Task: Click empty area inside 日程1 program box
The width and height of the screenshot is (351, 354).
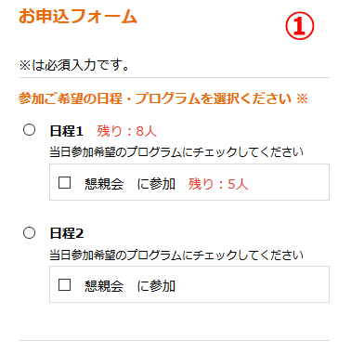Action: tap(288, 182)
